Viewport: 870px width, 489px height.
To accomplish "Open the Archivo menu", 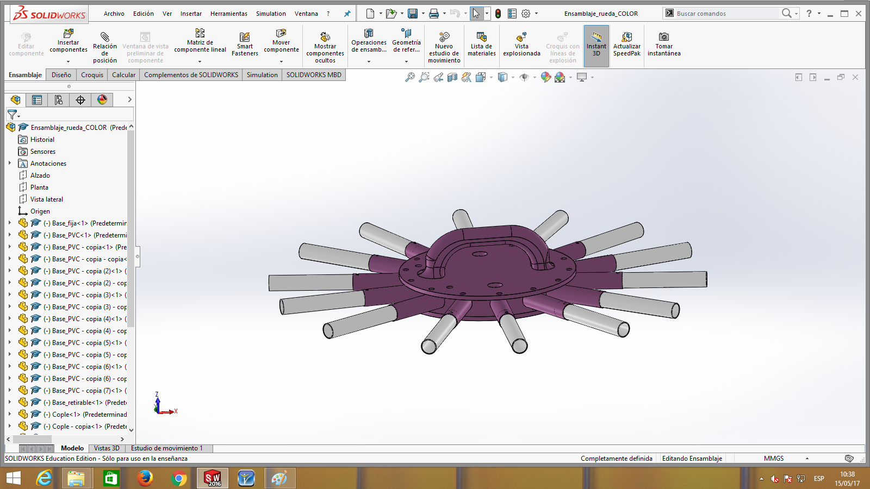I will (x=114, y=14).
